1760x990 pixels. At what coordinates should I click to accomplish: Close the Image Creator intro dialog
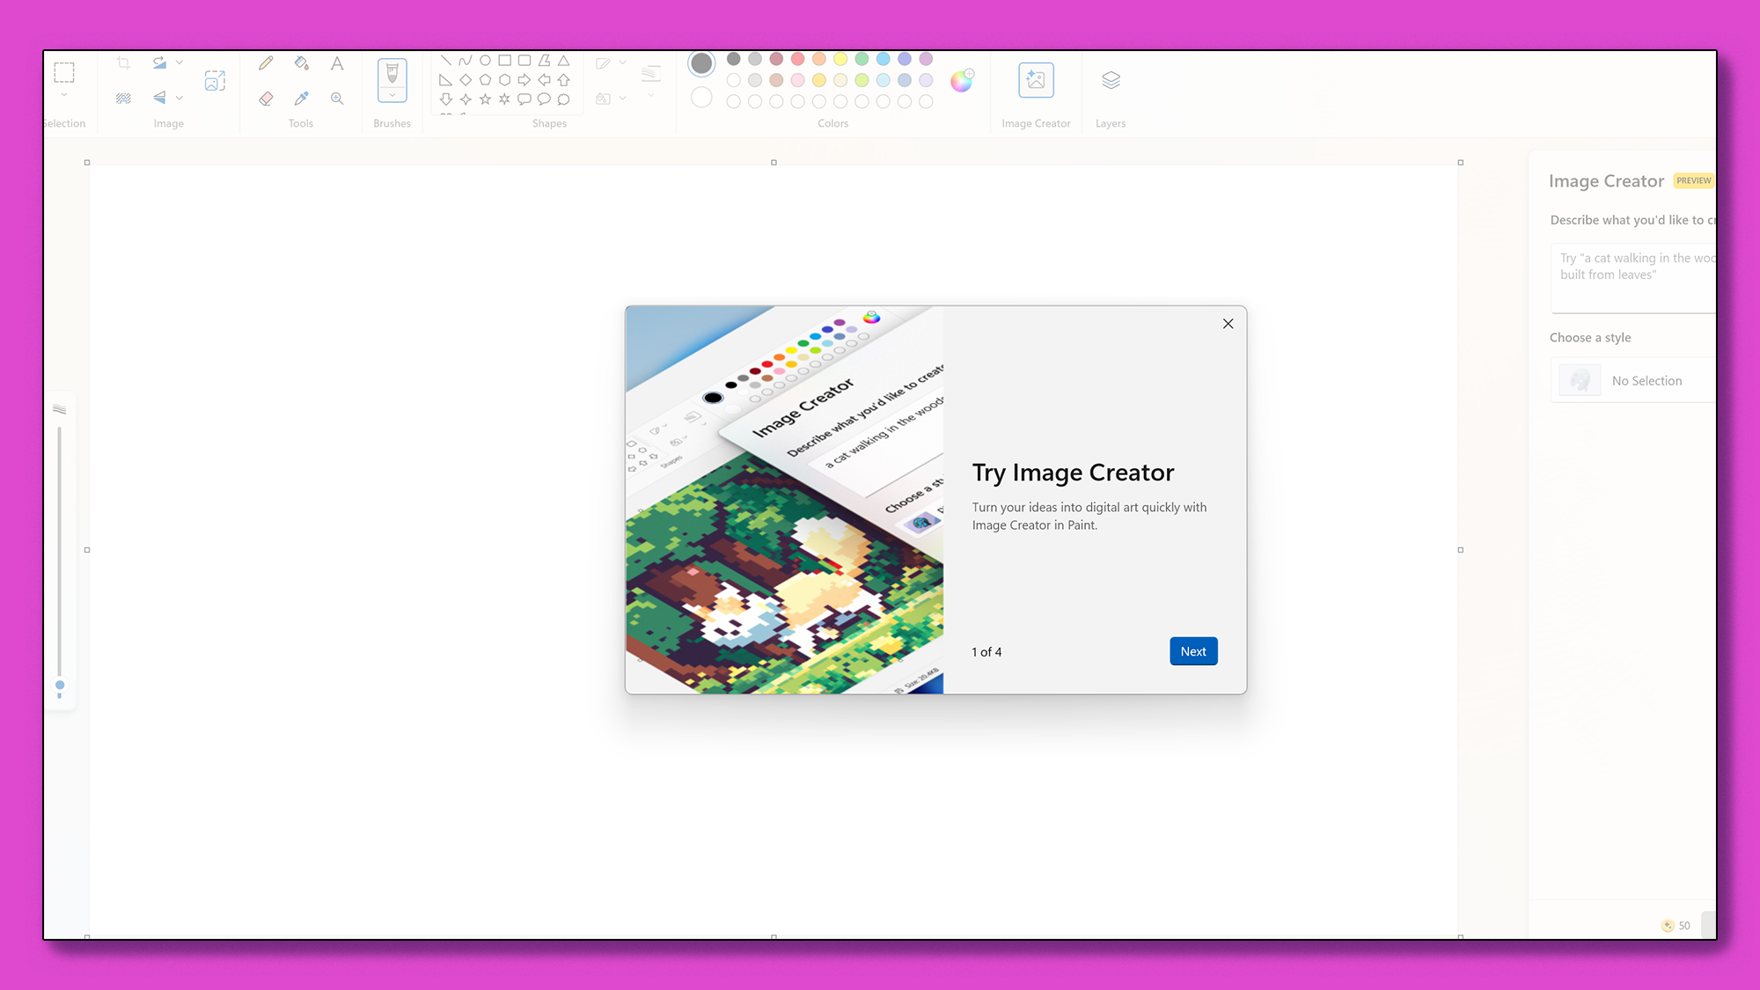(1228, 324)
